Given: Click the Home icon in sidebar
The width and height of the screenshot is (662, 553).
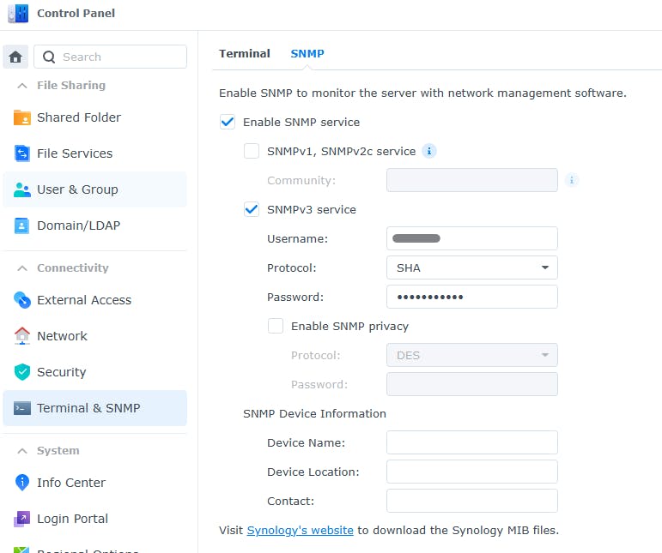Looking at the screenshot, I should 15,57.
